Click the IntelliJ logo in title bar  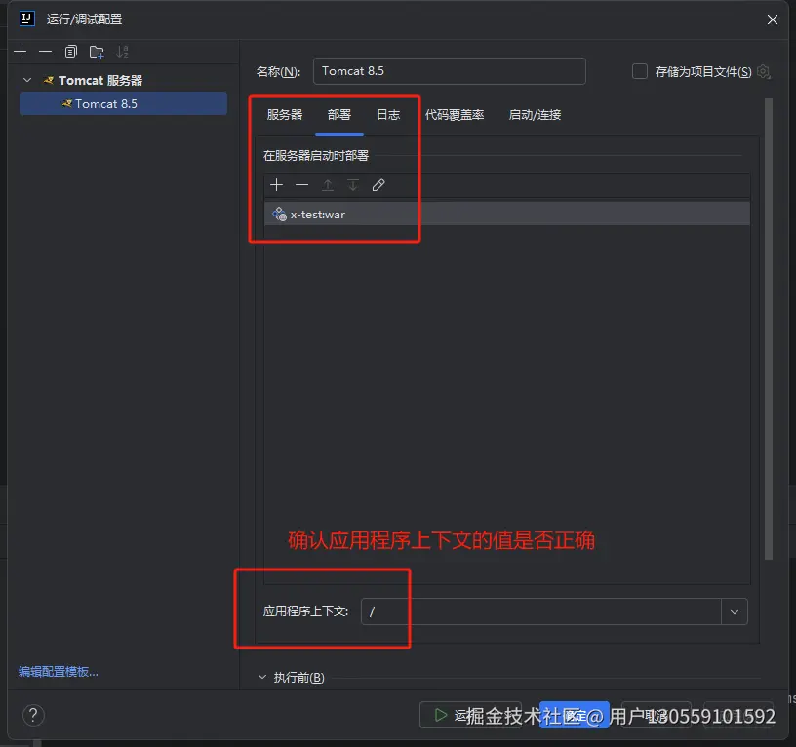pyautogui.click(x=27, y=19)
